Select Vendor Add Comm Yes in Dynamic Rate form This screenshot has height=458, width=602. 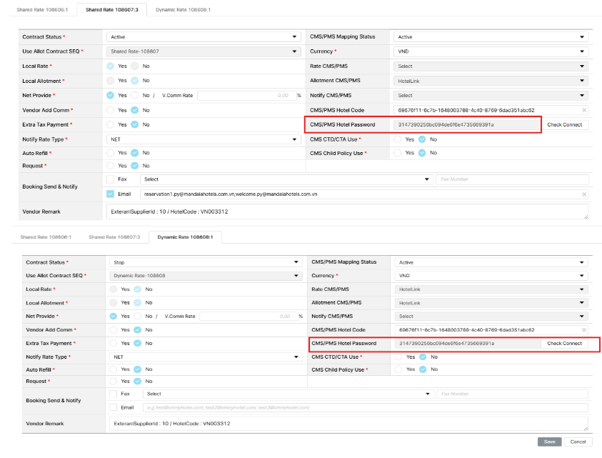114,330
